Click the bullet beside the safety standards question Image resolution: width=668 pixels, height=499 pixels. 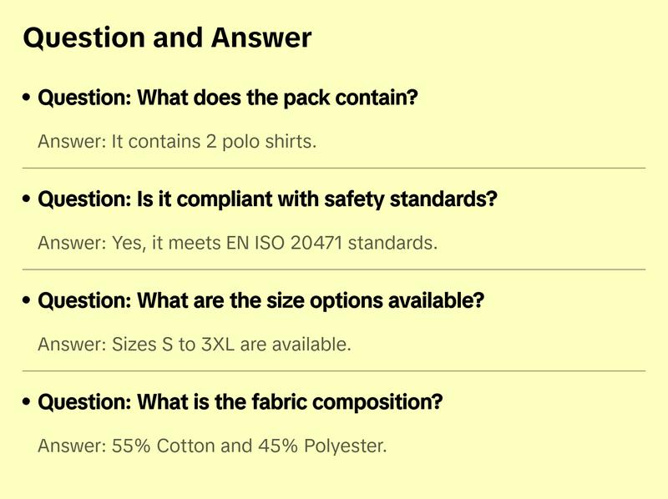(x=28, y=200)
